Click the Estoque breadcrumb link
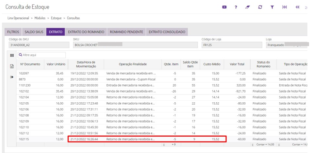The width and height of the screenshot is (311, 153). point(56,18)
